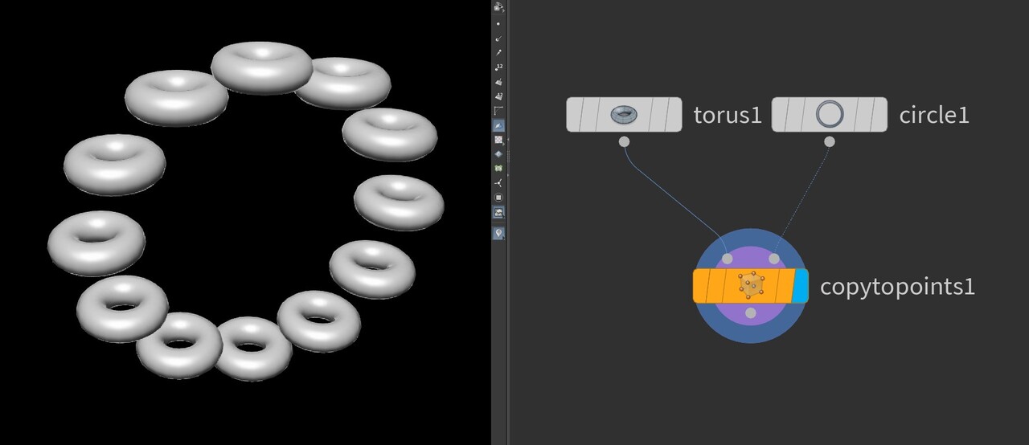The image size is (1029, 445).
Task: Click the copytopoints1 node name label
Action: (x=897, y=287)
